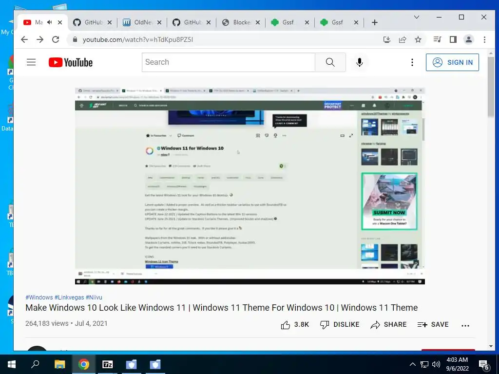Toggle Chrome side panel
Screen dimensions: 499x374
(x=453, y=39)
